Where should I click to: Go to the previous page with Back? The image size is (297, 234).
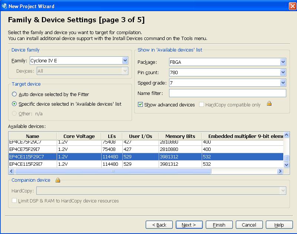(x=159, y=225)
